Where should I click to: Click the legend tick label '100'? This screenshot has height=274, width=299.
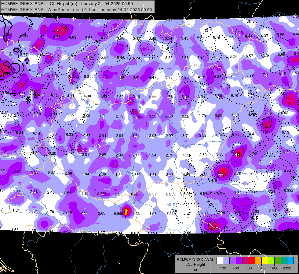point(223,268)
